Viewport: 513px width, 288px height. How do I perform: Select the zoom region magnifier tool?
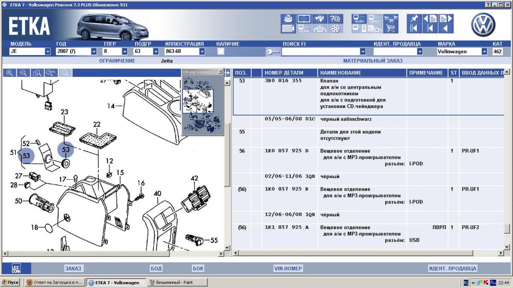click(x=37, y=73)
